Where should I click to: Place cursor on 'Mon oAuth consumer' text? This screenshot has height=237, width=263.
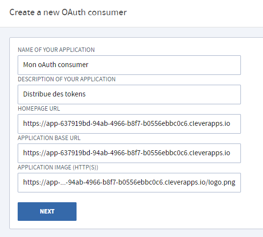(x=55, y=65)
